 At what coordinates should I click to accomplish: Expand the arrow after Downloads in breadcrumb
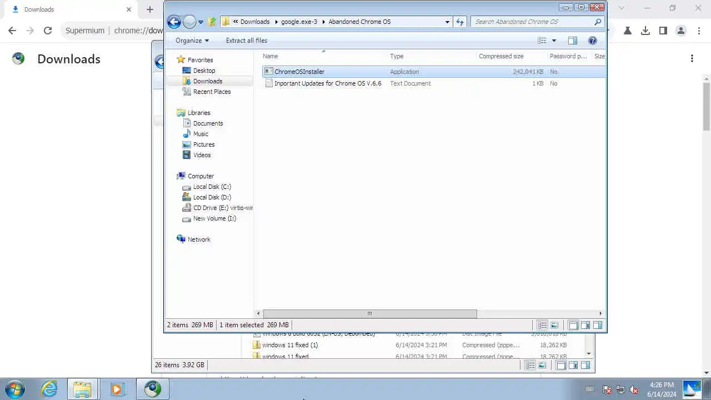(276, 22)
